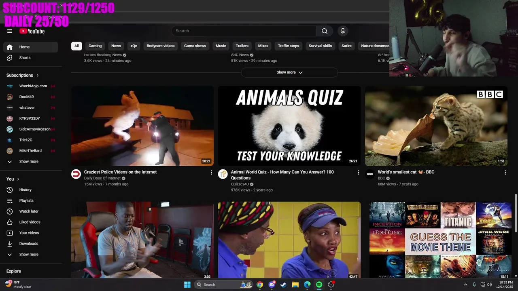This screenshot has width=518, height=291.
Task: Go to ABC News channel link
Action: tap(240, 55)
